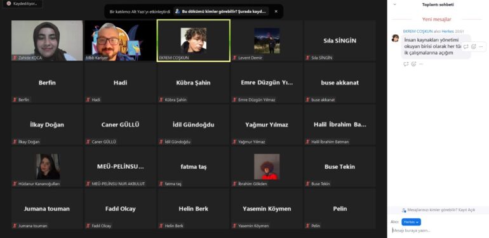489x238 pixels.
Task: Select Zahide KOCA's live video tile
Action: (47, 41)
